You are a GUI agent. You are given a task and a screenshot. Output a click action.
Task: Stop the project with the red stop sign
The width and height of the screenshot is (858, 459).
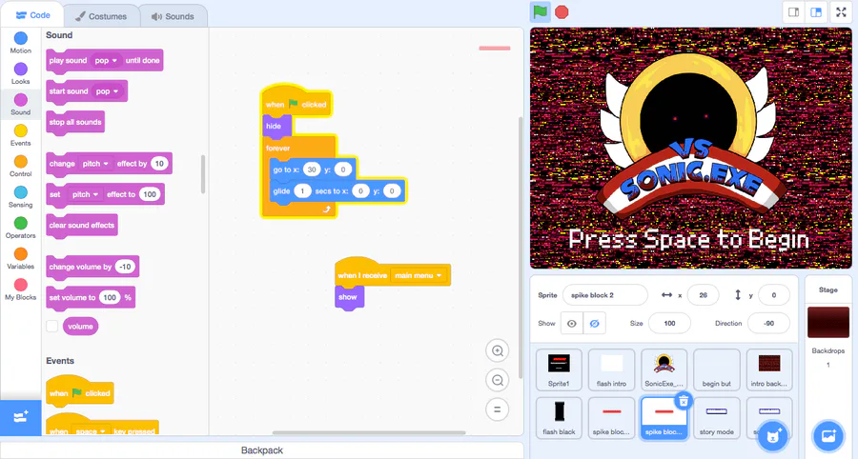point(562,12)
